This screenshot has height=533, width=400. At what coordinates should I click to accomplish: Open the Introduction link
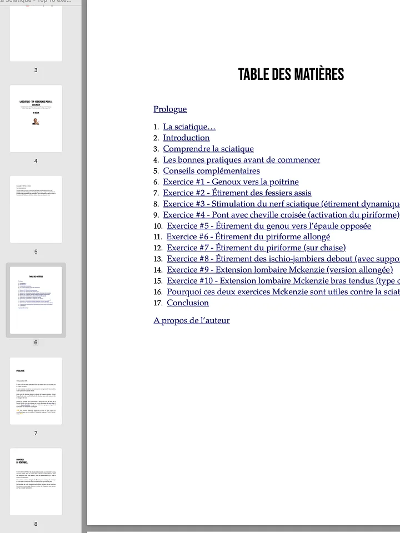coord(187,138)
